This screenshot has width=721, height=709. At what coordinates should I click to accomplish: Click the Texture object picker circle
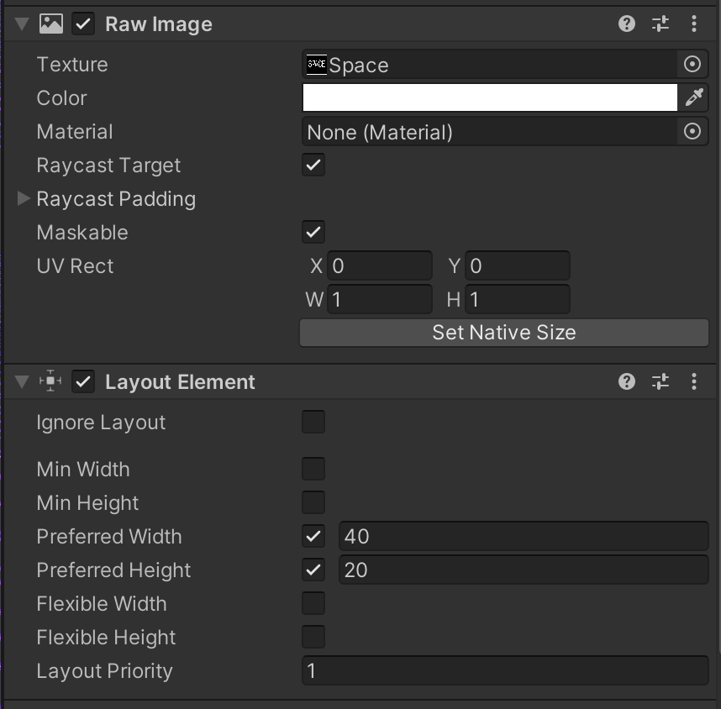[x=692, y=64]
